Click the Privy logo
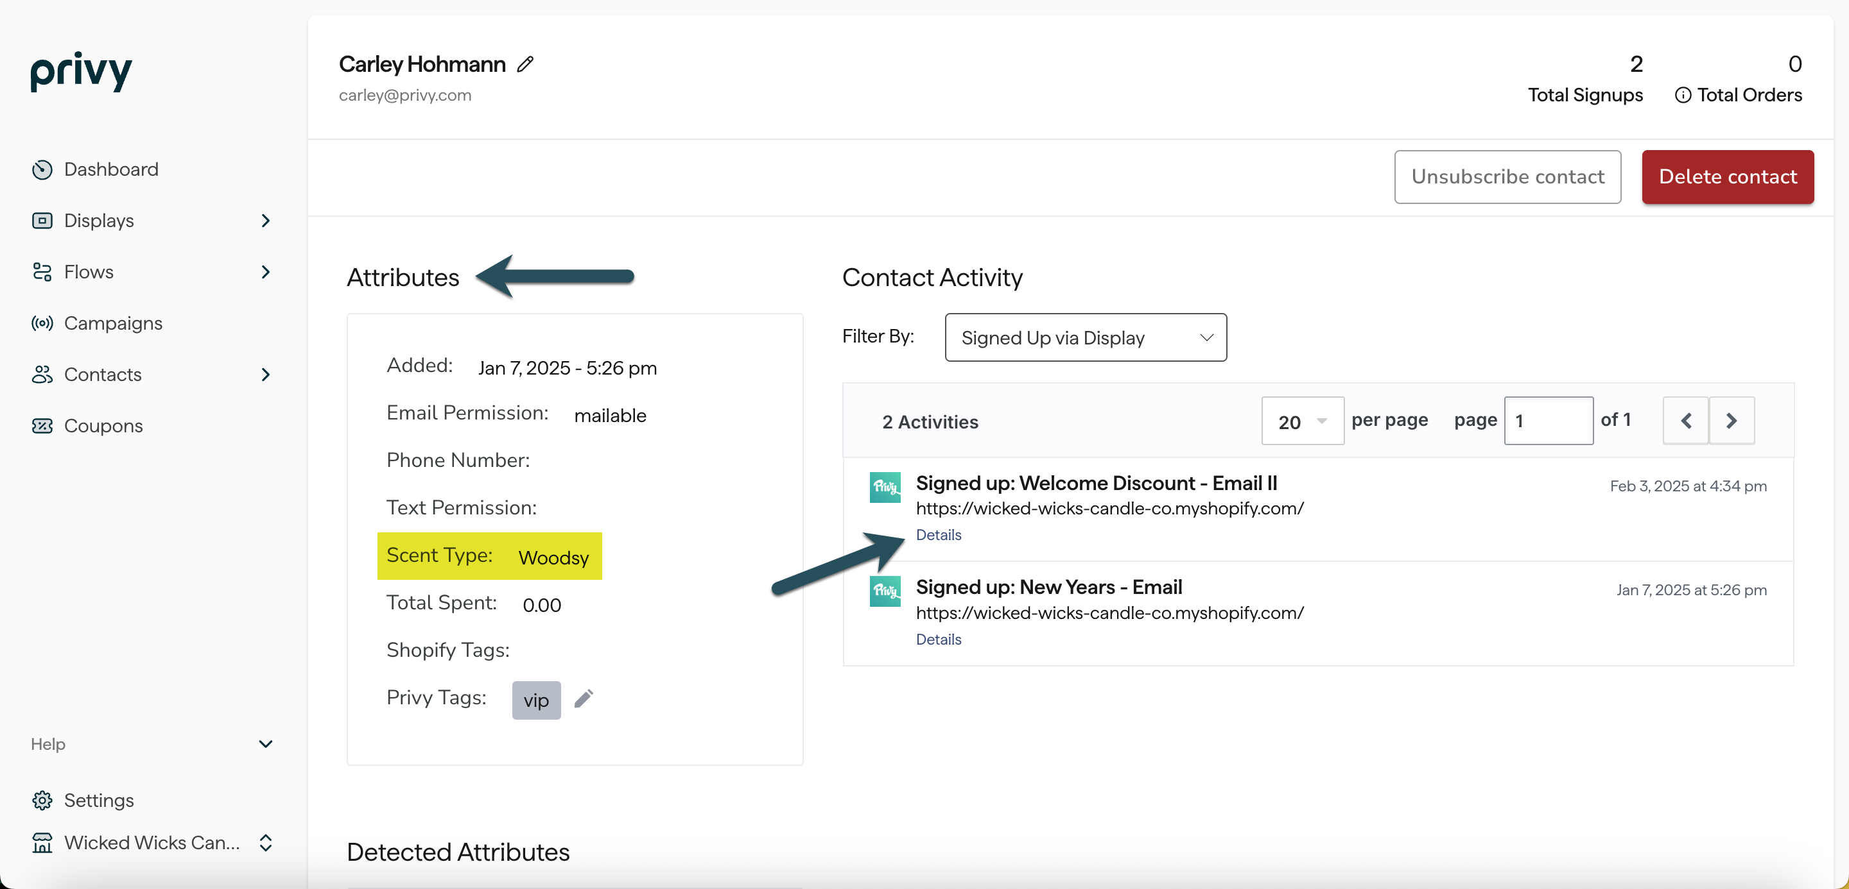 click(x=80, y=72)
